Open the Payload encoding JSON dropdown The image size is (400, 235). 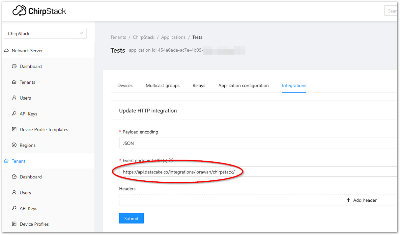(258, 143)
